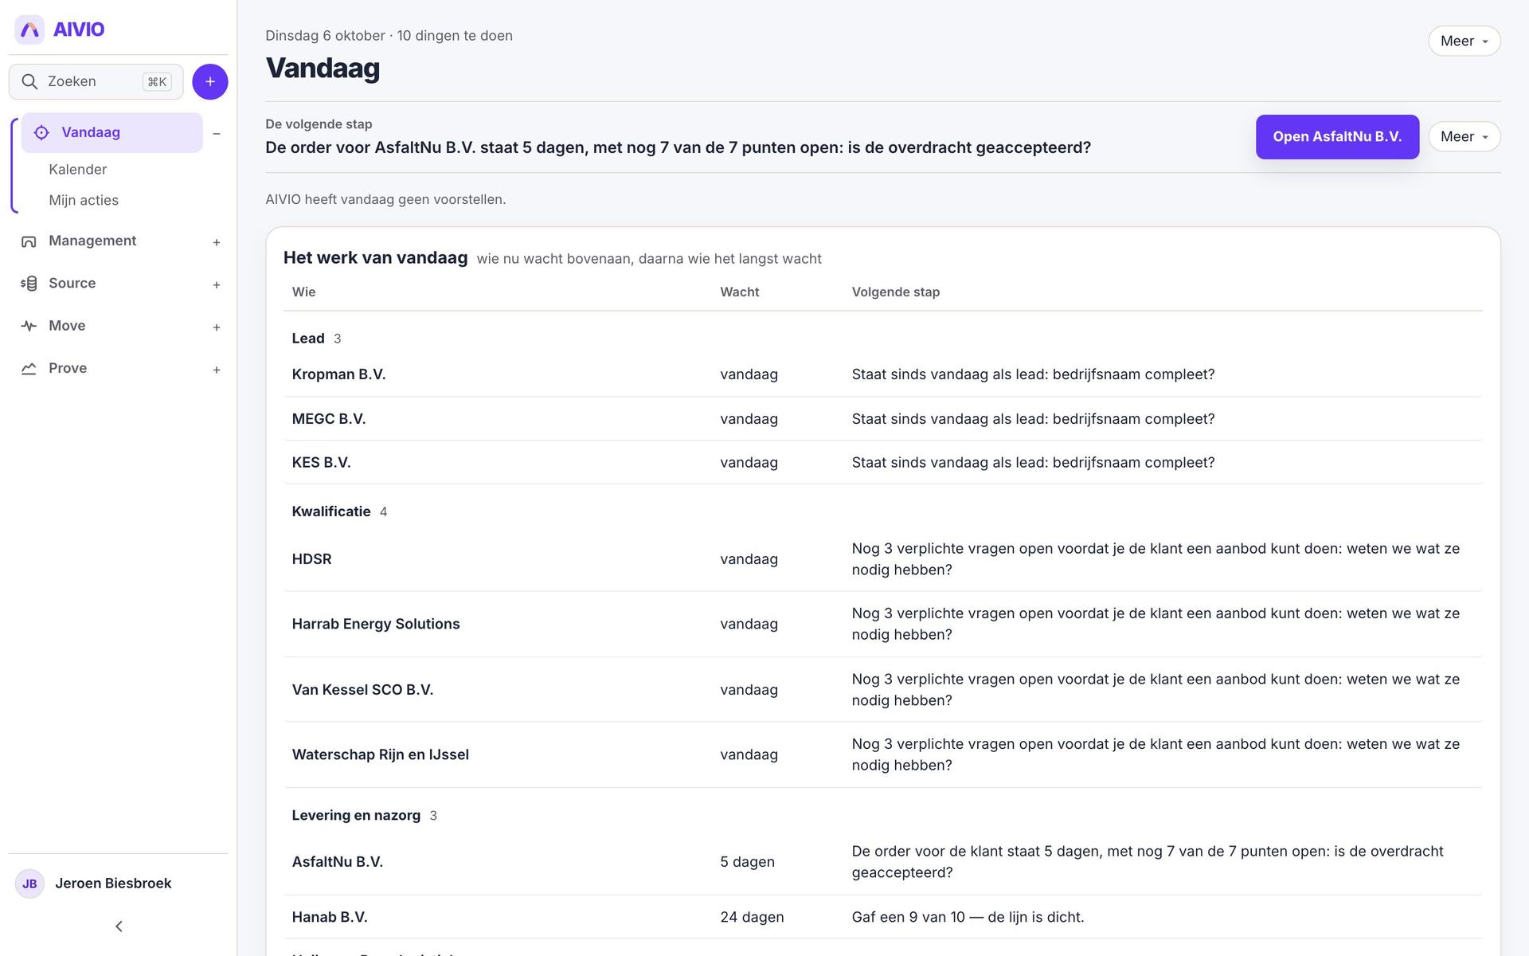Open the Management menu item
This screenshot has width=1529, height=956.
point(92,241)
